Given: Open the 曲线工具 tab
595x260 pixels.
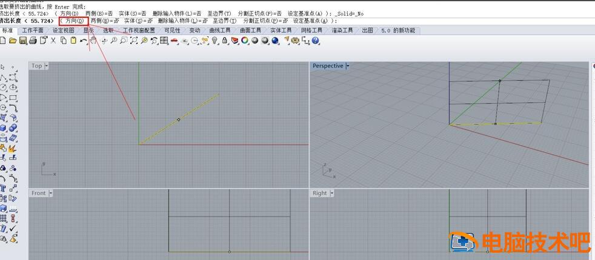Looking at the screenshot, I should [x=220, y=31].
